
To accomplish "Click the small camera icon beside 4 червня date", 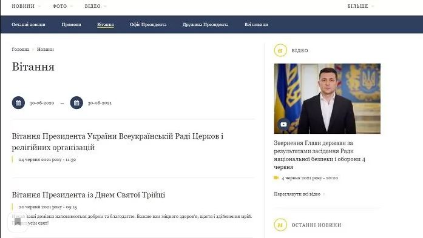I will coord(276,177).
